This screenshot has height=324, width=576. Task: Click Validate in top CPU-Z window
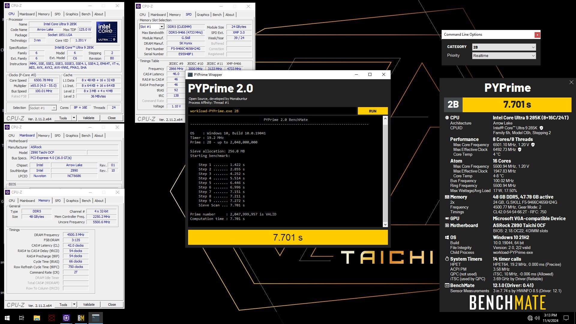[88, 118]
